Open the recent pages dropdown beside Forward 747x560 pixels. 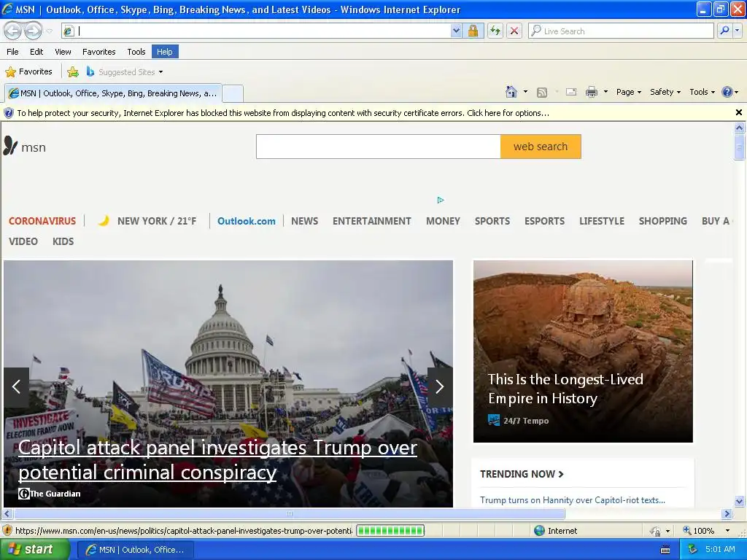pyautogui.click(x=49, y=31)
